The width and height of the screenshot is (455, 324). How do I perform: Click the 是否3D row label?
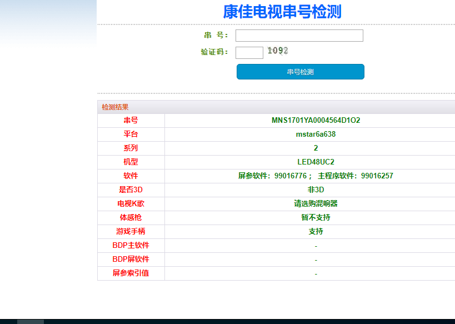(131, 190)
